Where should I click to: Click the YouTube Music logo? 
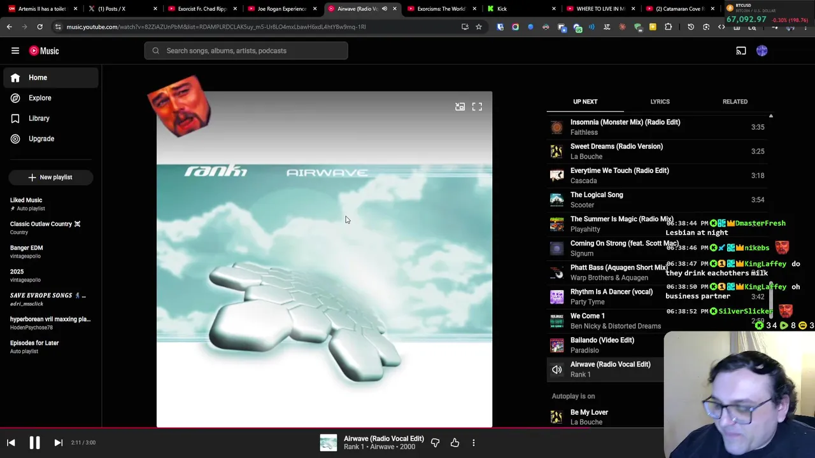pyautogui.click(x=44, y=51)
